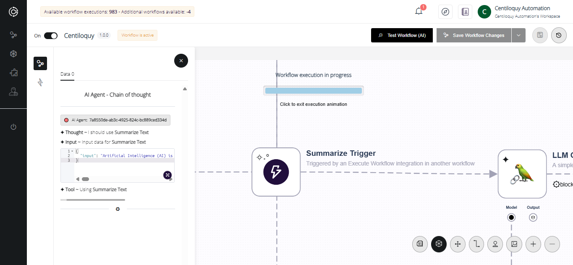The image size is (573, 265).
Task: Open the notebook documentation icon
Action: tap(465, 12)
